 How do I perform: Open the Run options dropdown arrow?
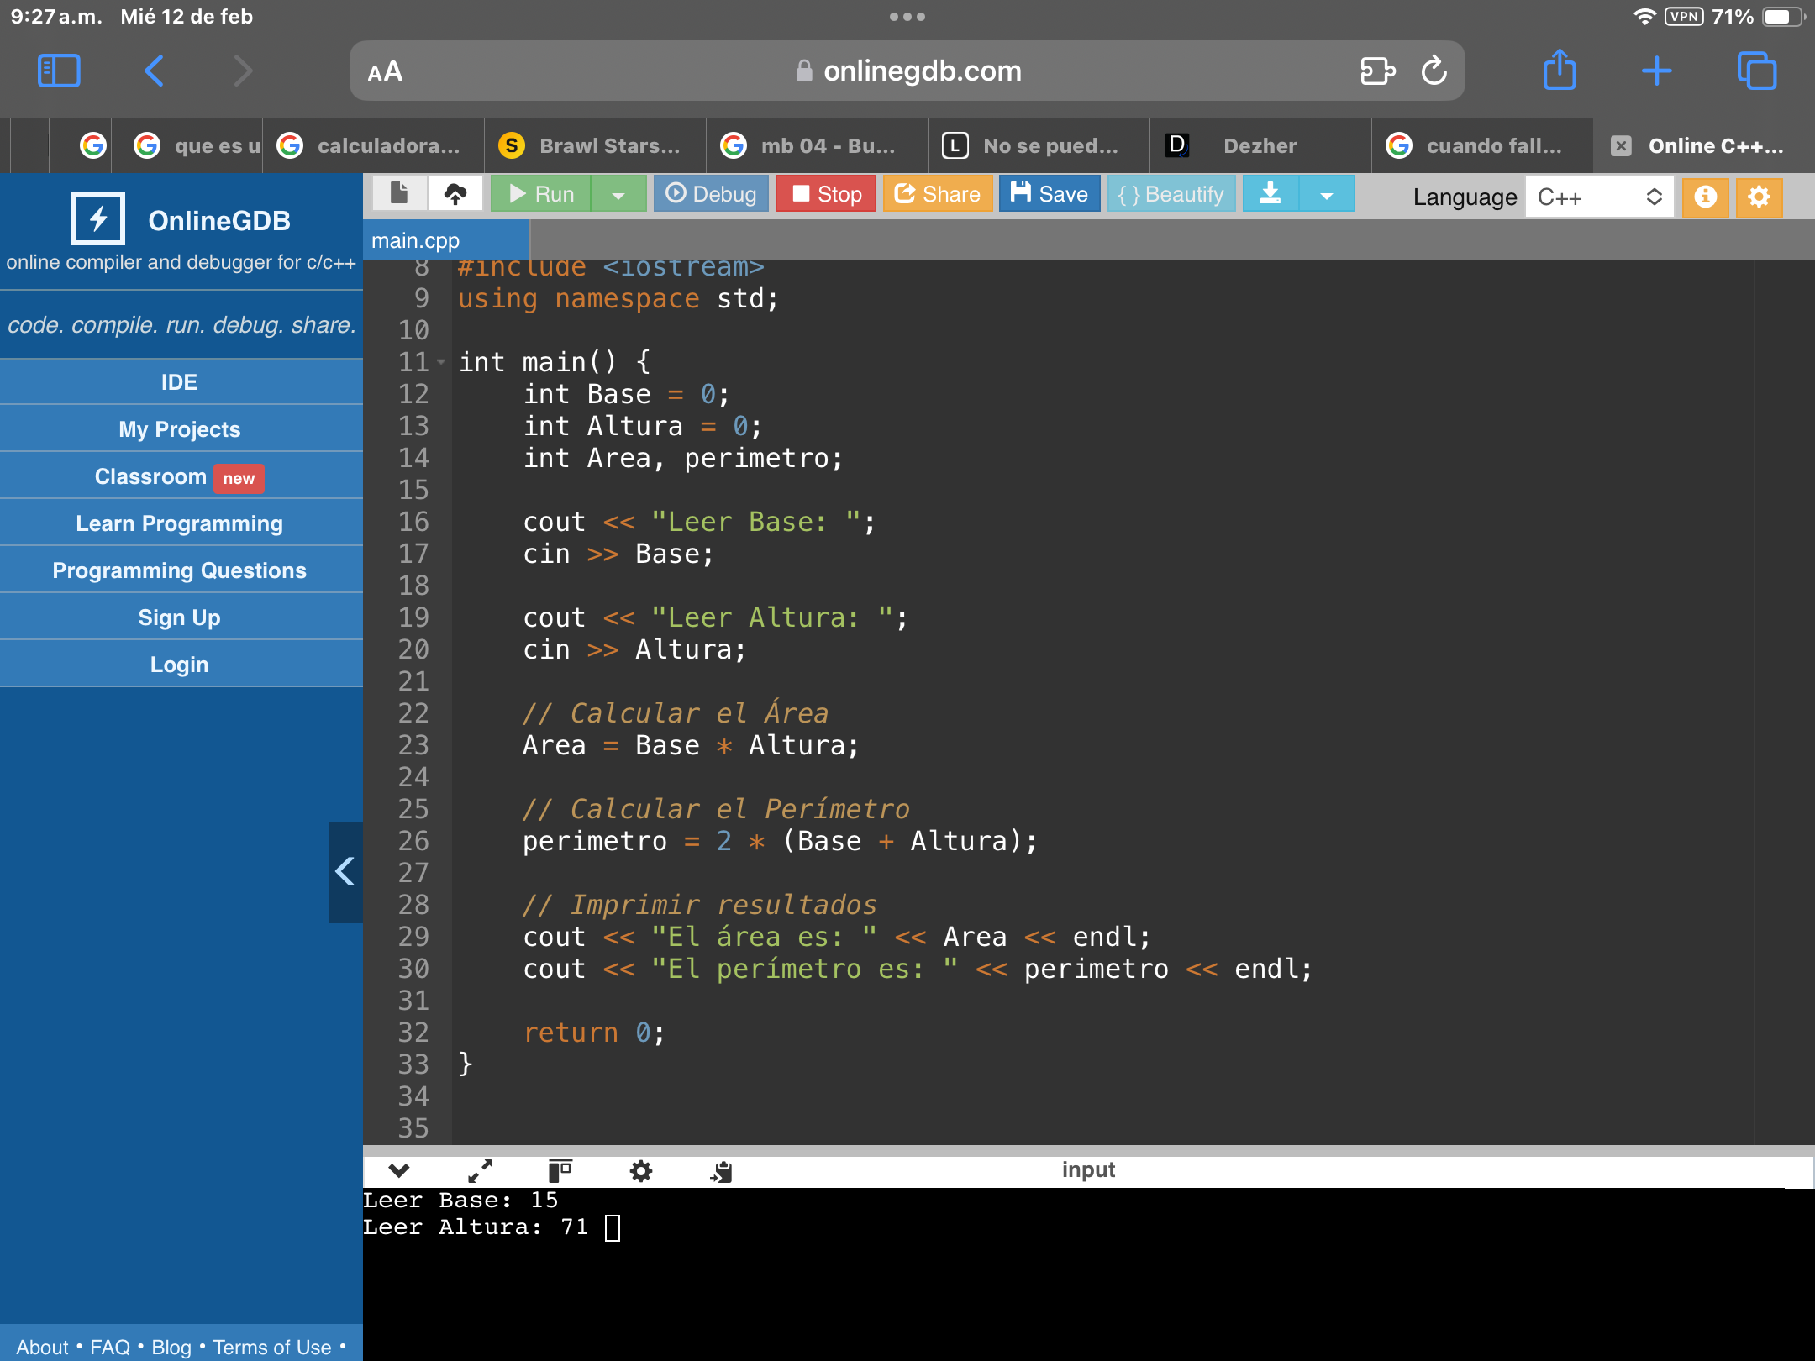[618, 195]
